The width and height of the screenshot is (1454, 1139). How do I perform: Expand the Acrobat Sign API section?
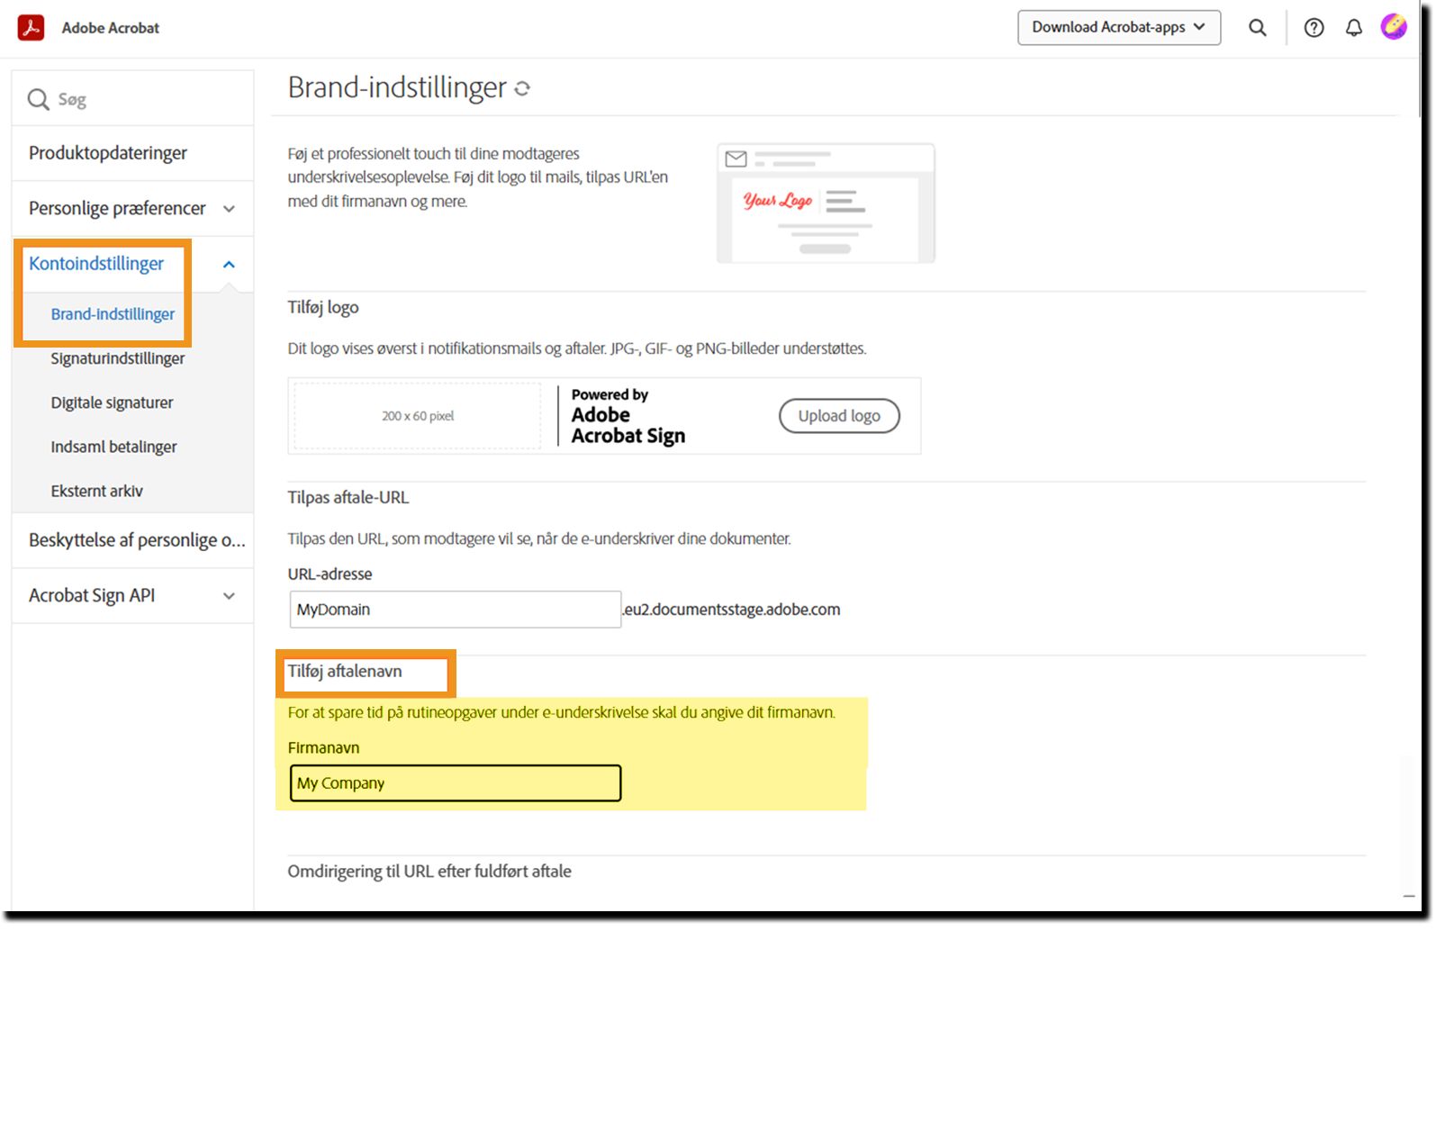(229, 596)
